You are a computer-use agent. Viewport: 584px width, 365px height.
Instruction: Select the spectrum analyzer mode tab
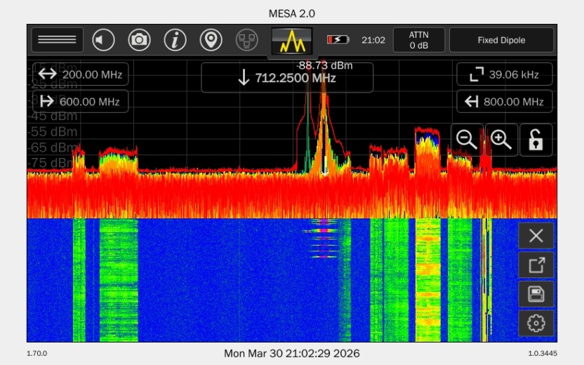click(x=291, y=41)
